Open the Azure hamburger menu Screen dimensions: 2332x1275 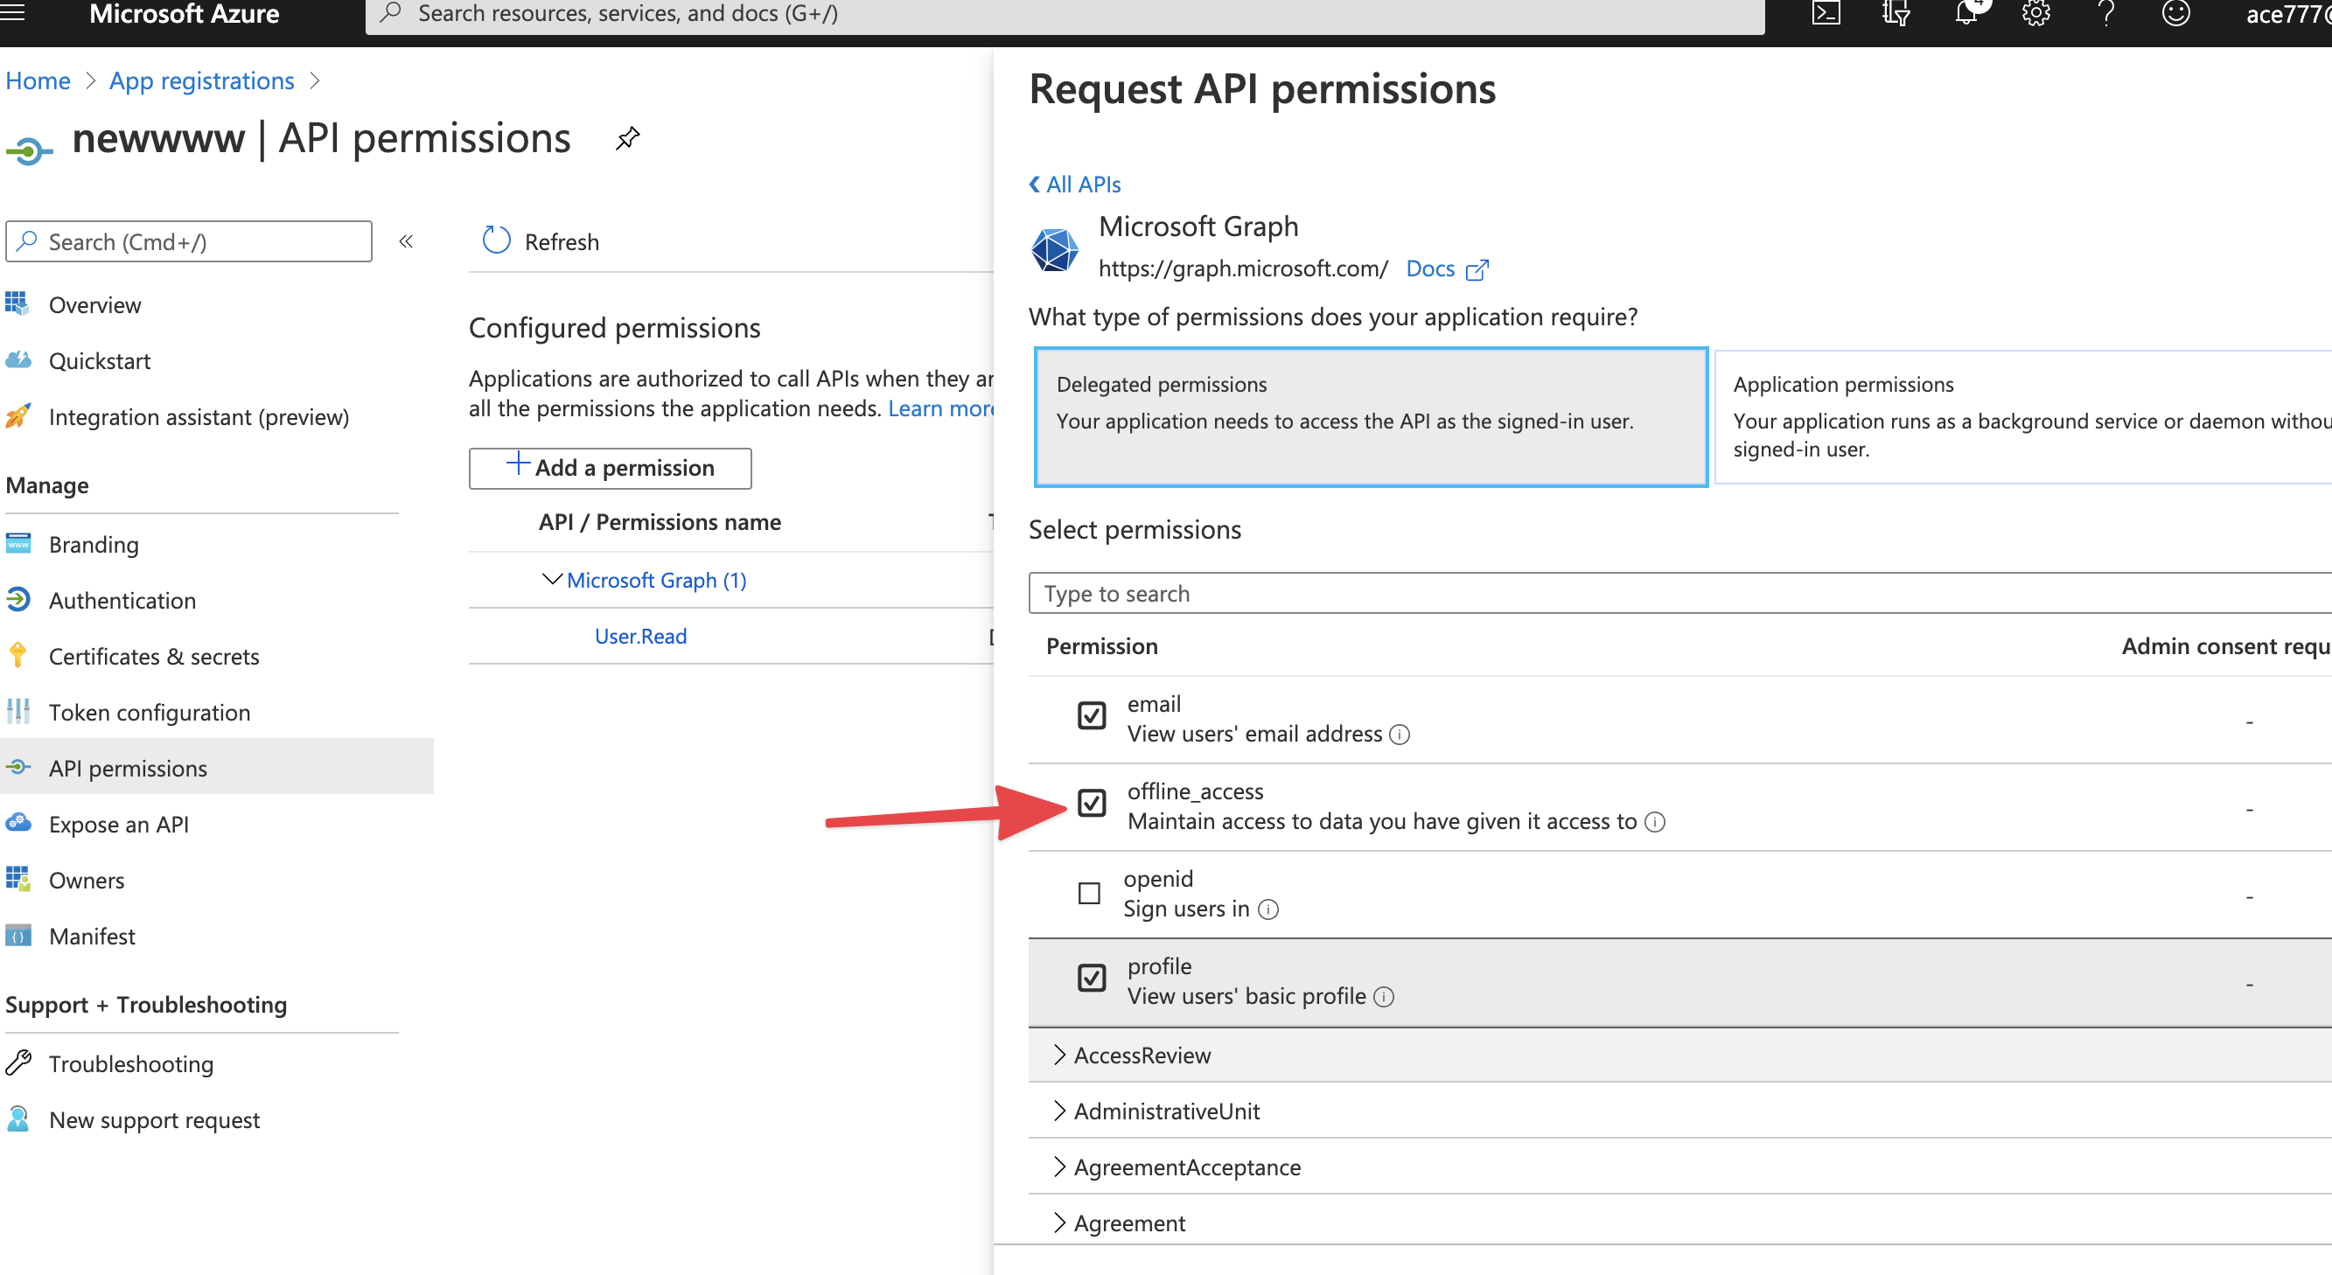click(x=12, y=12)
